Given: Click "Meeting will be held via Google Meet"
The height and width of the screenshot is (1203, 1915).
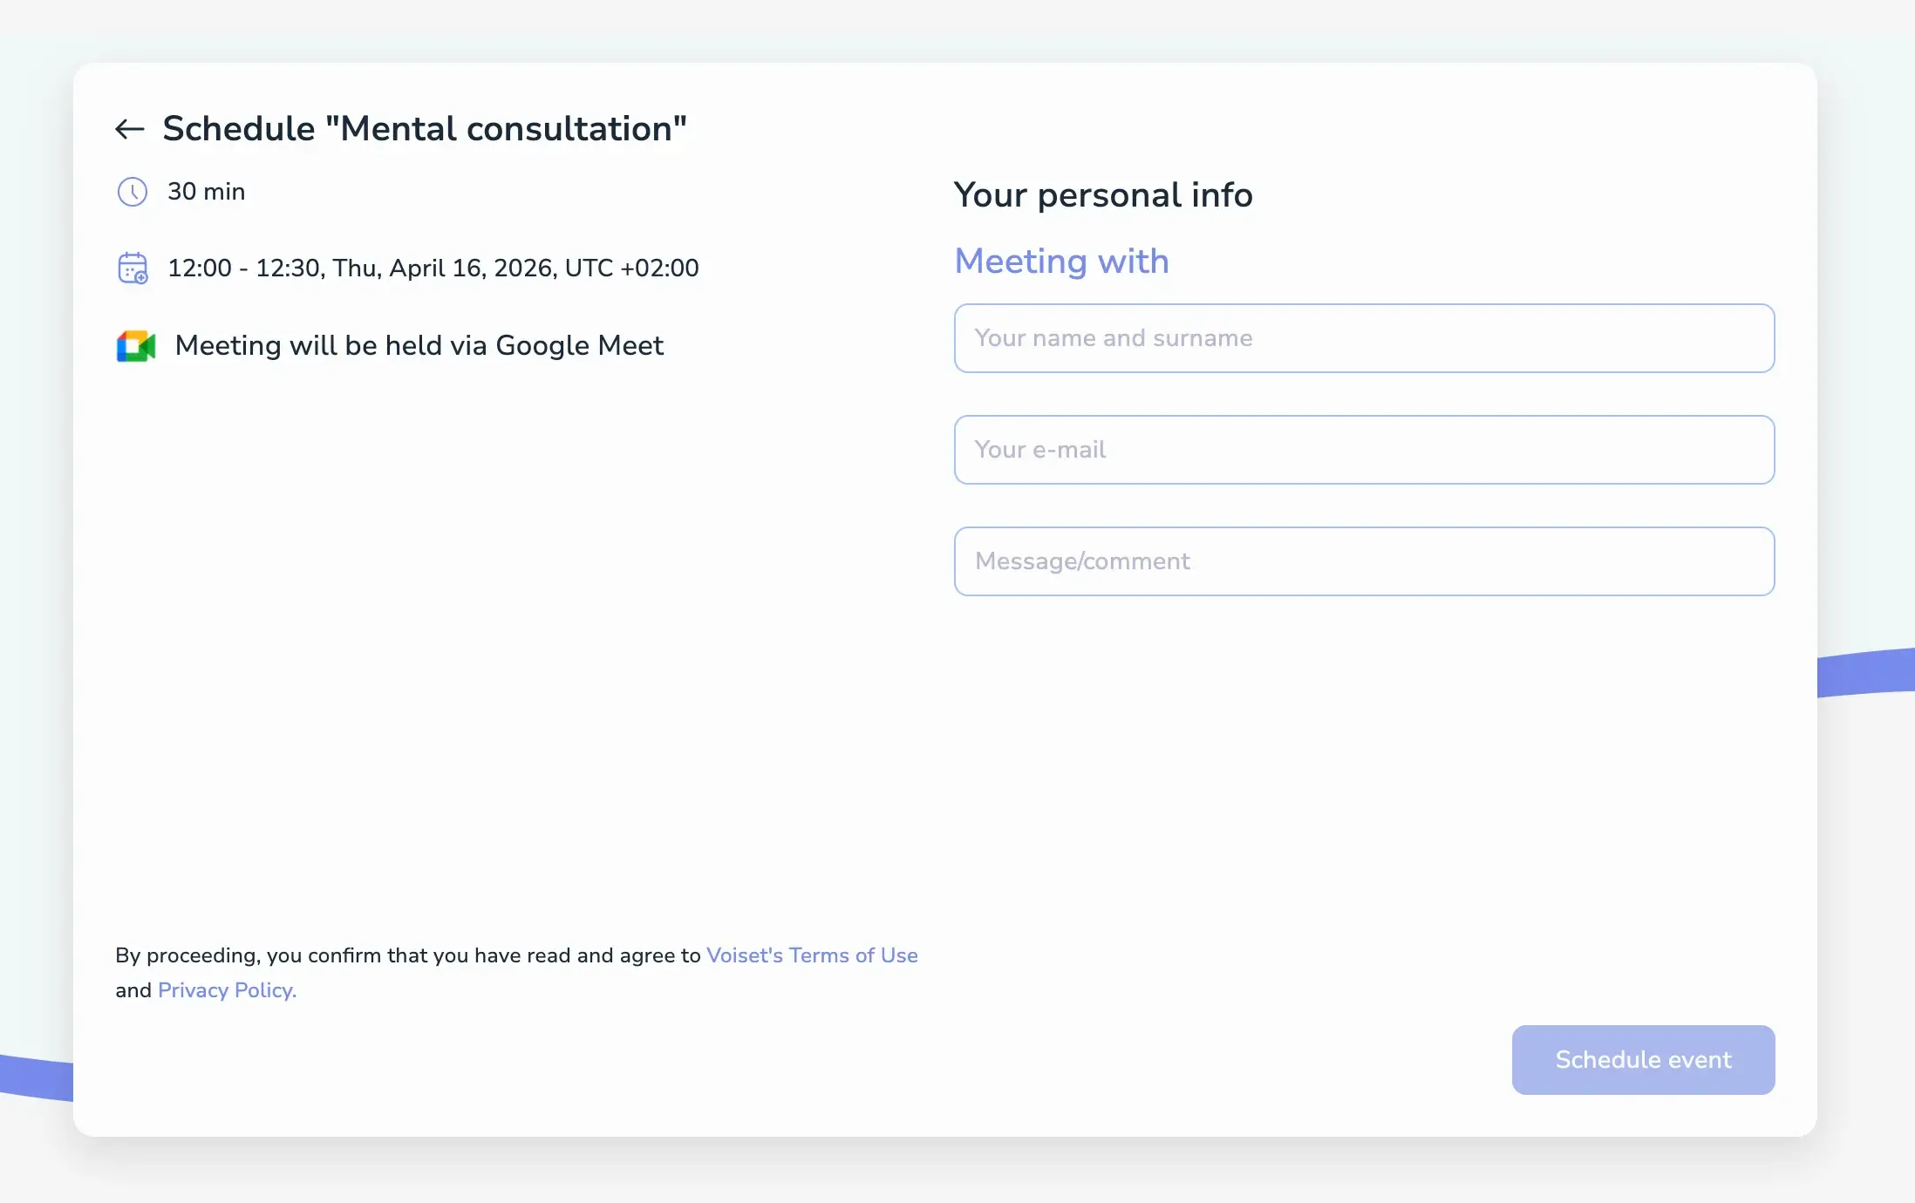Looking at the screenshot, I should (x=419, y=346).
